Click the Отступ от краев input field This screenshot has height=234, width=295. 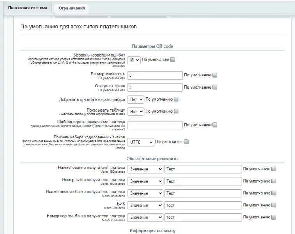(155, 87)
